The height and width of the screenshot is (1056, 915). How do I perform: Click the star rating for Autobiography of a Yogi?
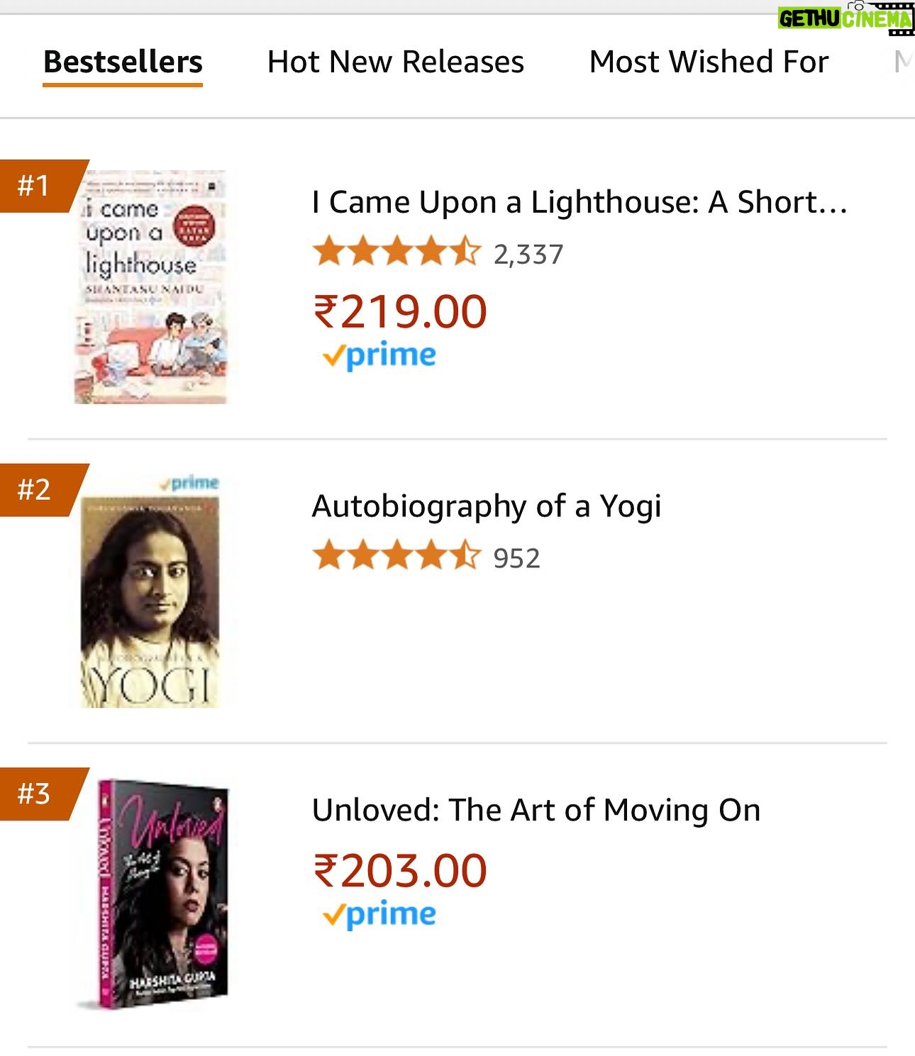396,556
